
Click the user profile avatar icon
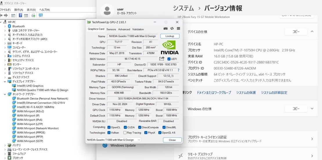(107, 11)
